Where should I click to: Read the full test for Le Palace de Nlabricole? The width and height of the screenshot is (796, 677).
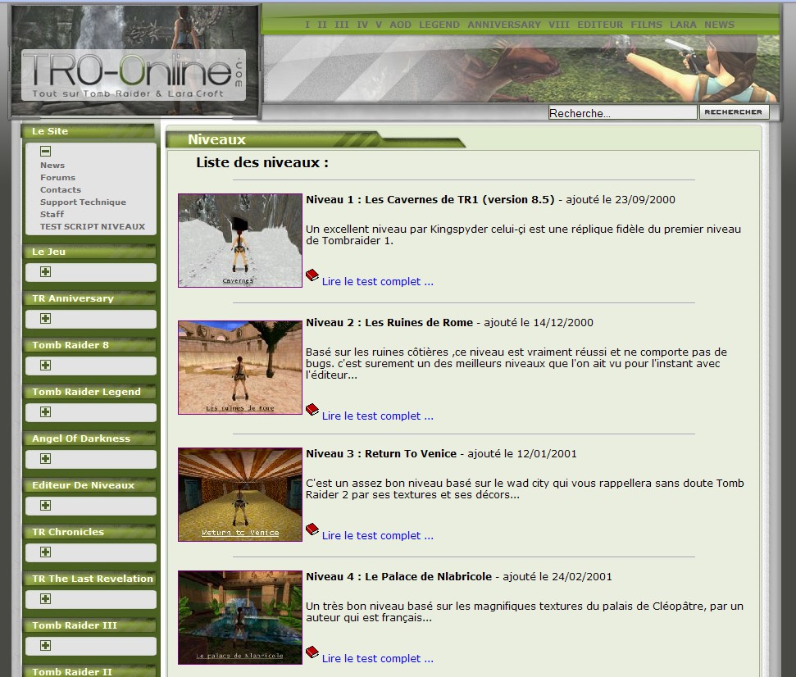pos(378,659)
